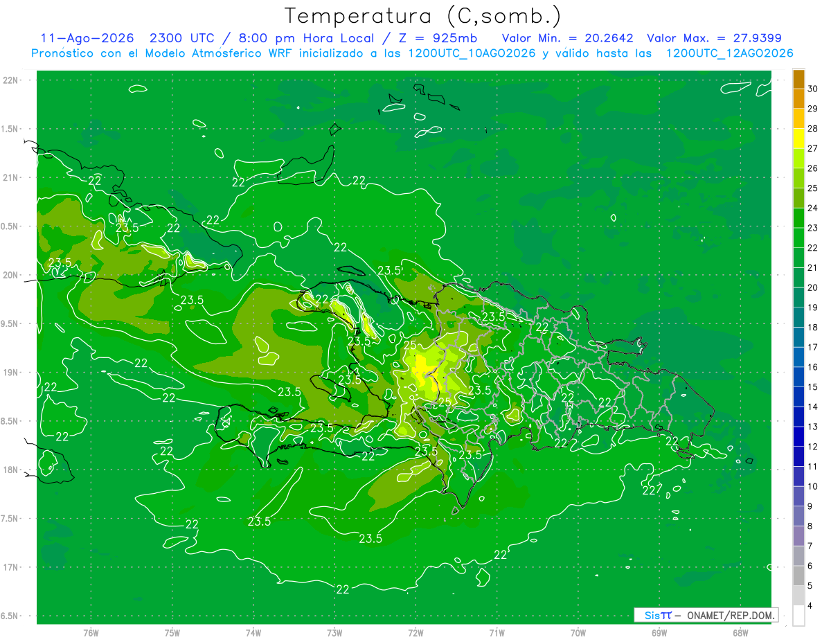Click the color scale label '8'
The width and height of the screenshot is (831, 642).
pos(810,526)
